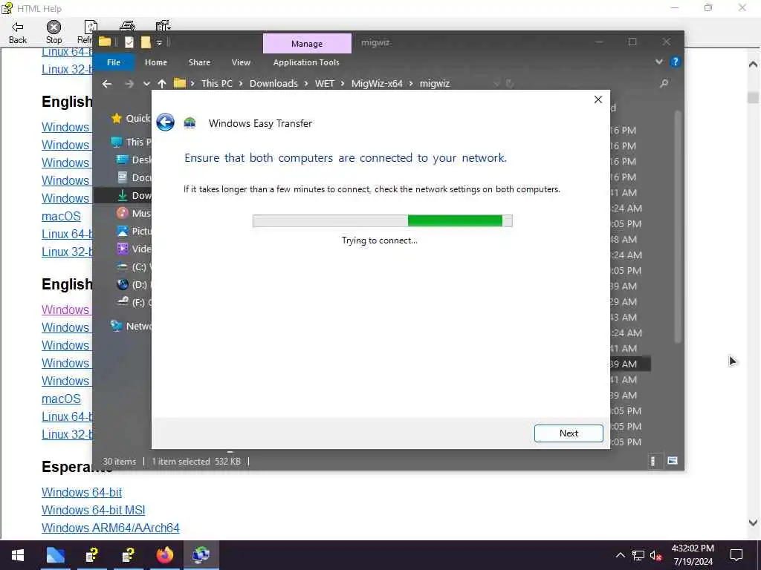Click HTML Help scrollbar up arrow
The image size is (761, 570).
coord(753,64)
